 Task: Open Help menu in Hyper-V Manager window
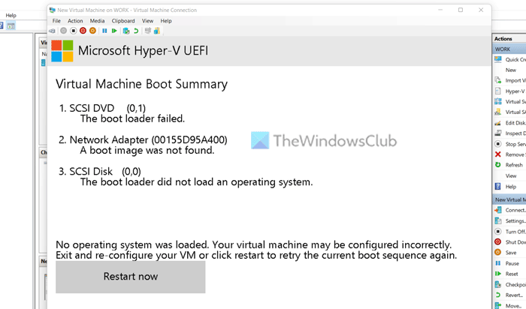click(x=11, y=16)
